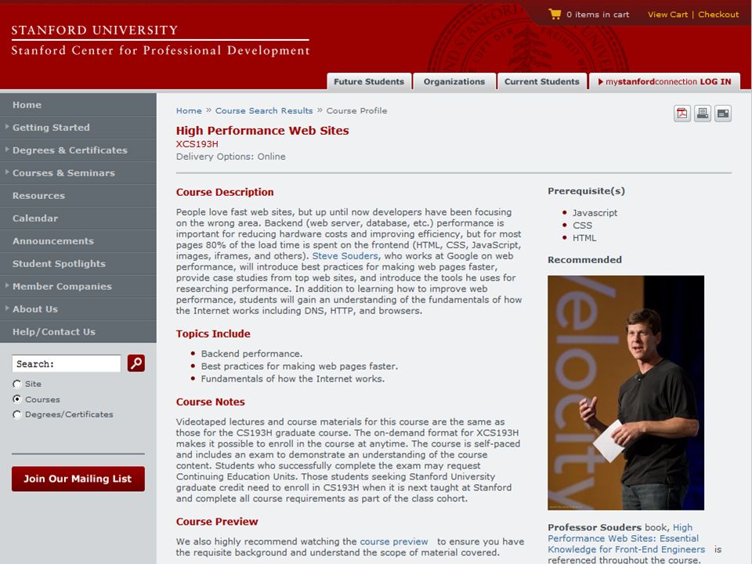752x564 pixels.
Task: Click the Professor Souders photo
Action: 626,392
